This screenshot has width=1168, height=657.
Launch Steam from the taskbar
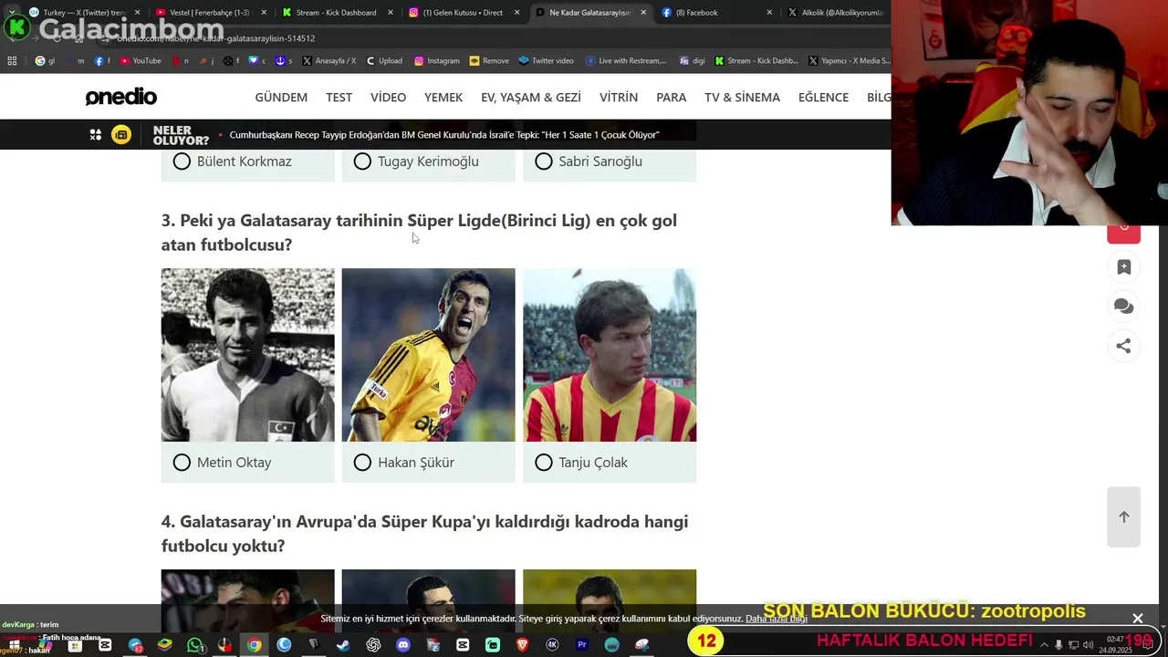point(343,645)
